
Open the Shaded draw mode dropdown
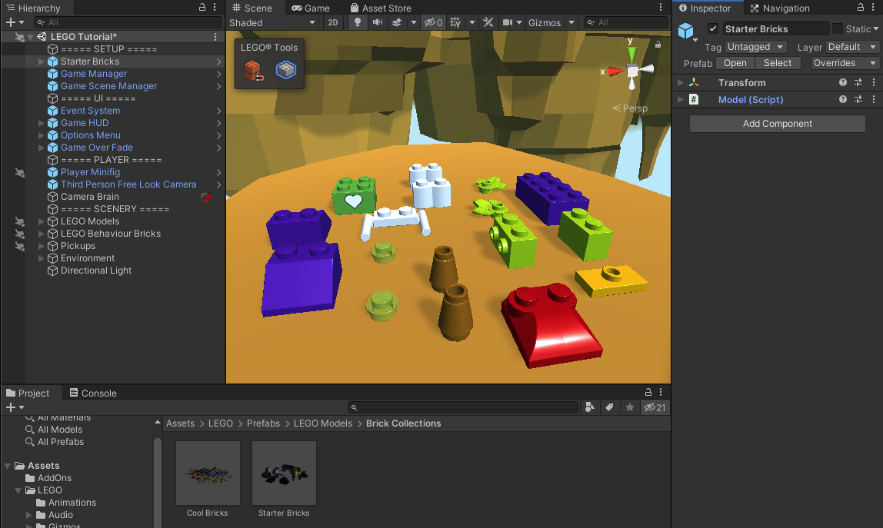[x=272, y=23]
